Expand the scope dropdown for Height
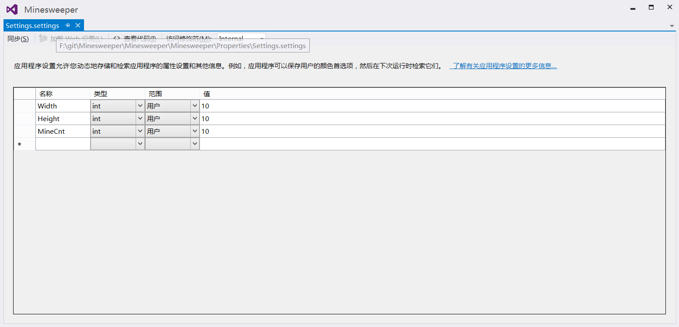The width and height of the screenshot is (679, 327). [x=195, y=118]
